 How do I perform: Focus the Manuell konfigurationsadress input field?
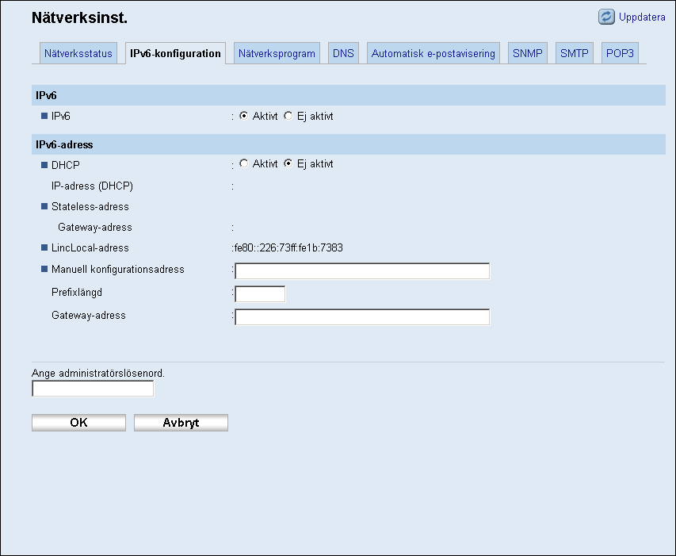click(362, 271)
